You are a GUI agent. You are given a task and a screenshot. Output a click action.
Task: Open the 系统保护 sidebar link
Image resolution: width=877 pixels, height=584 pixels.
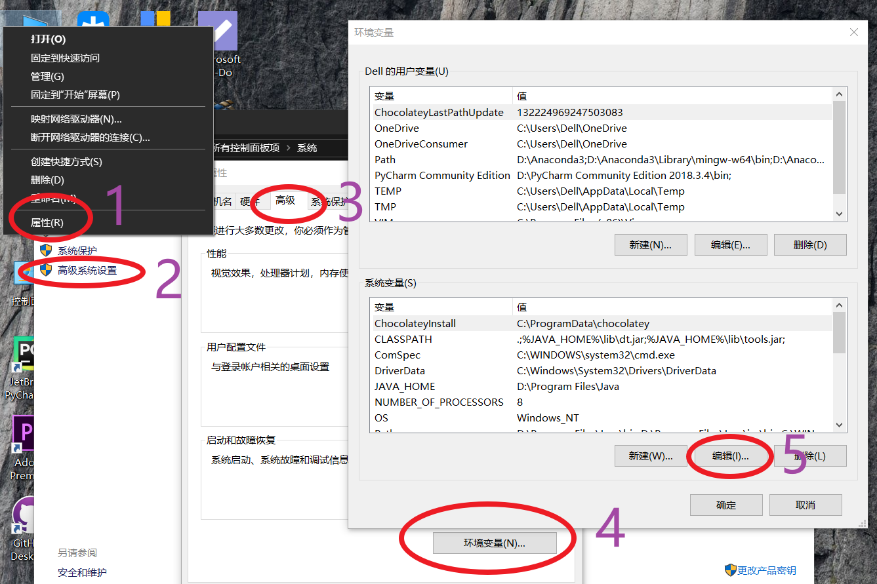(x=77, y=250)
